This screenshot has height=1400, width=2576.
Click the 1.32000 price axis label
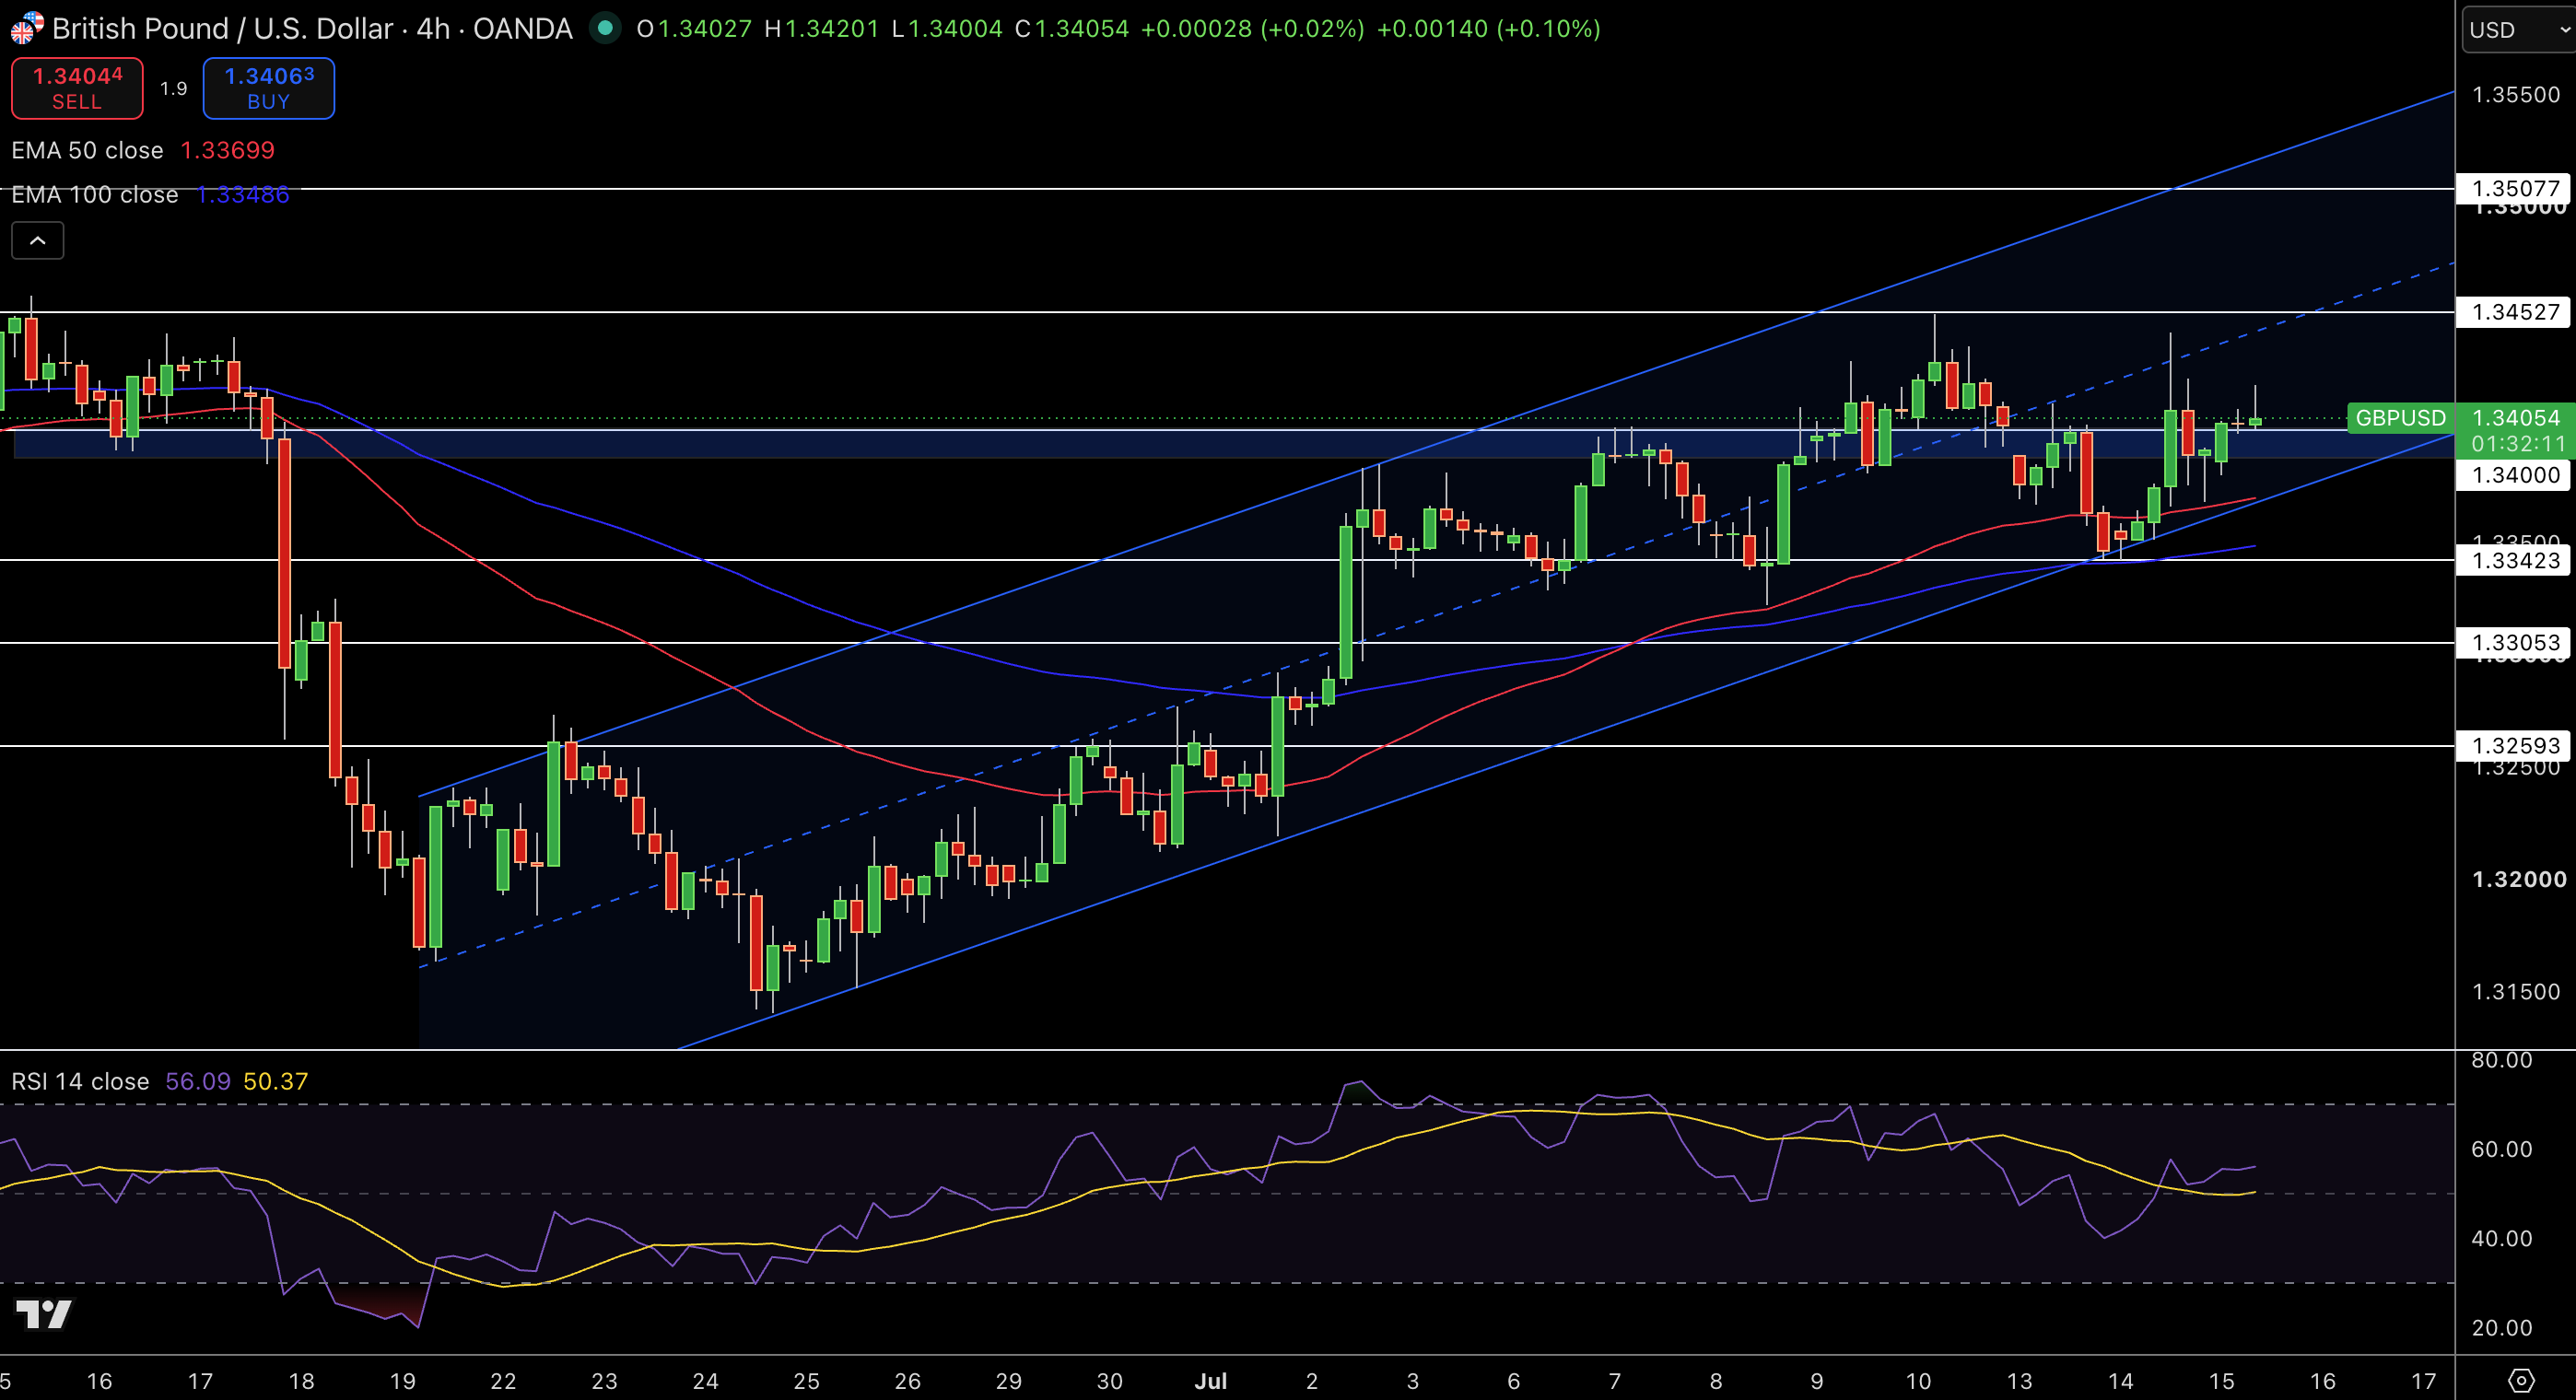click(x=2518, y=879)
